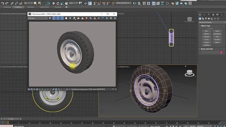The image size is (226, 127).
Task: Open the Modify panel tab
Action: point(204,15)
